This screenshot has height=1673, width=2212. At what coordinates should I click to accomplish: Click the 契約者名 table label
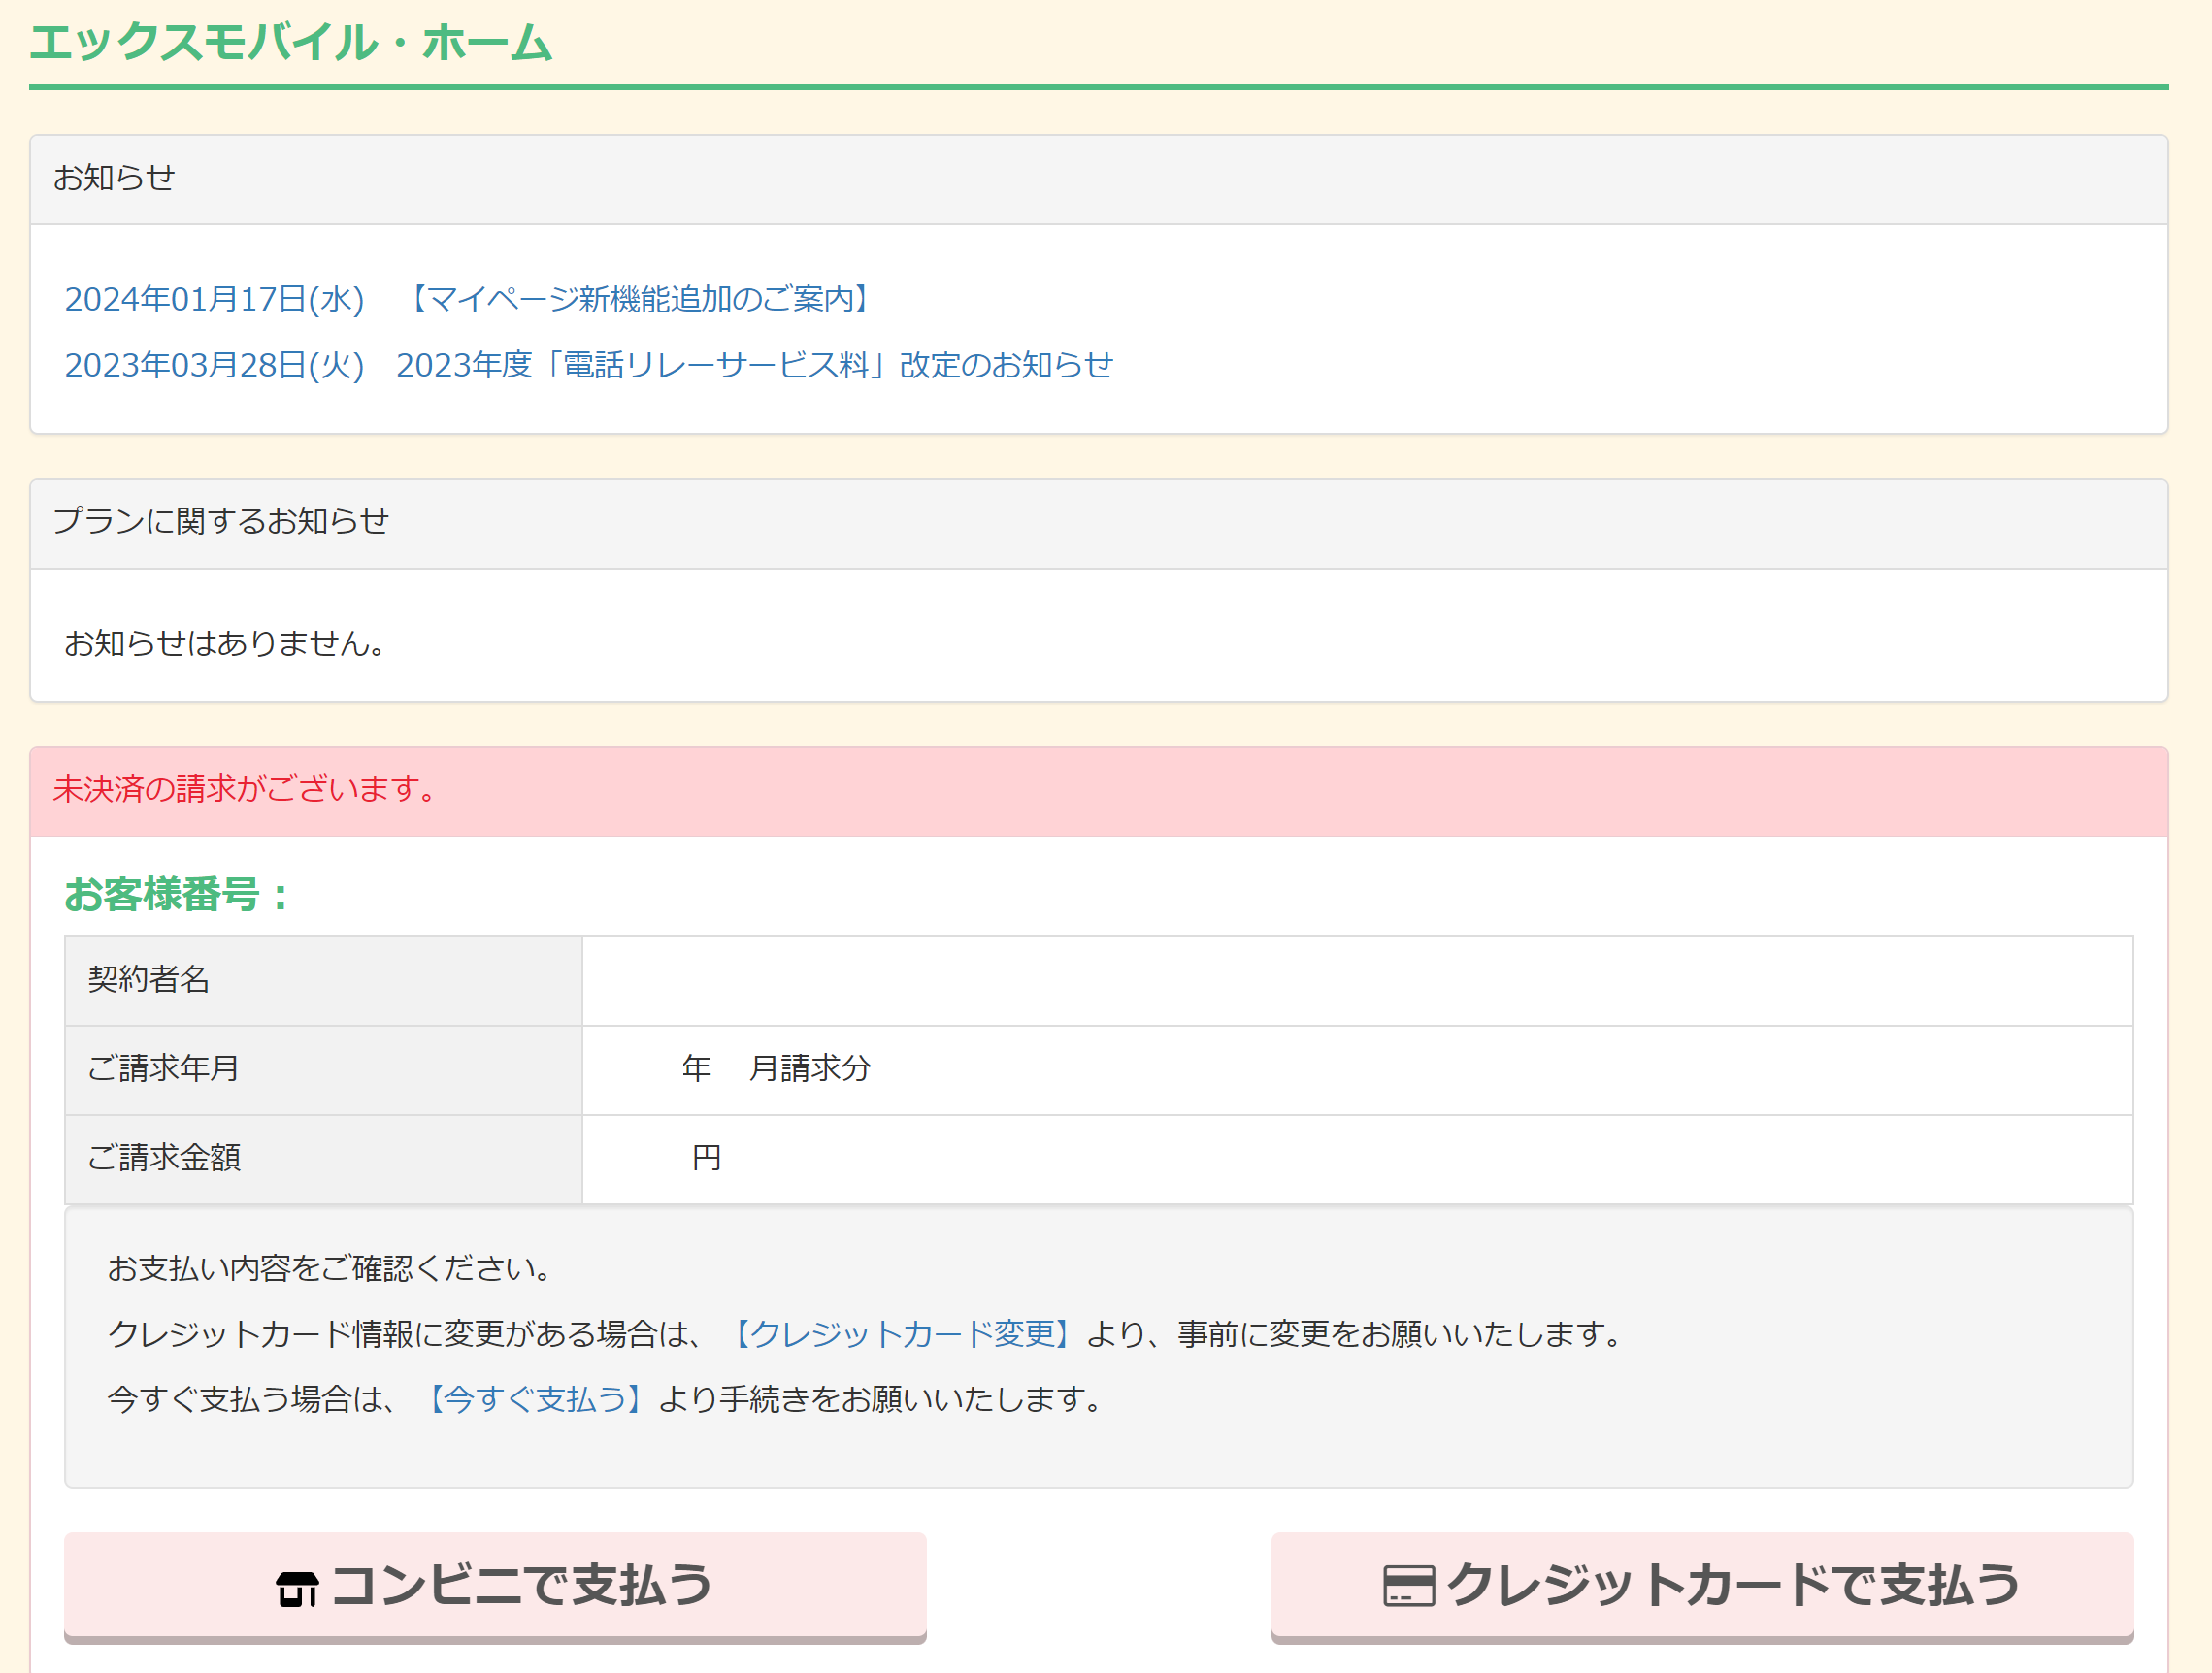click(149, 980)
